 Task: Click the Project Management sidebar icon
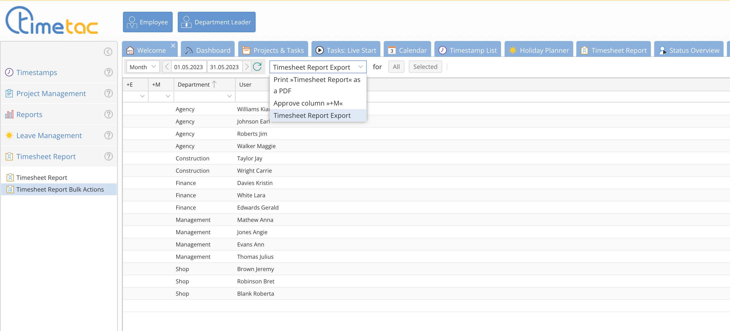point(9,93)
